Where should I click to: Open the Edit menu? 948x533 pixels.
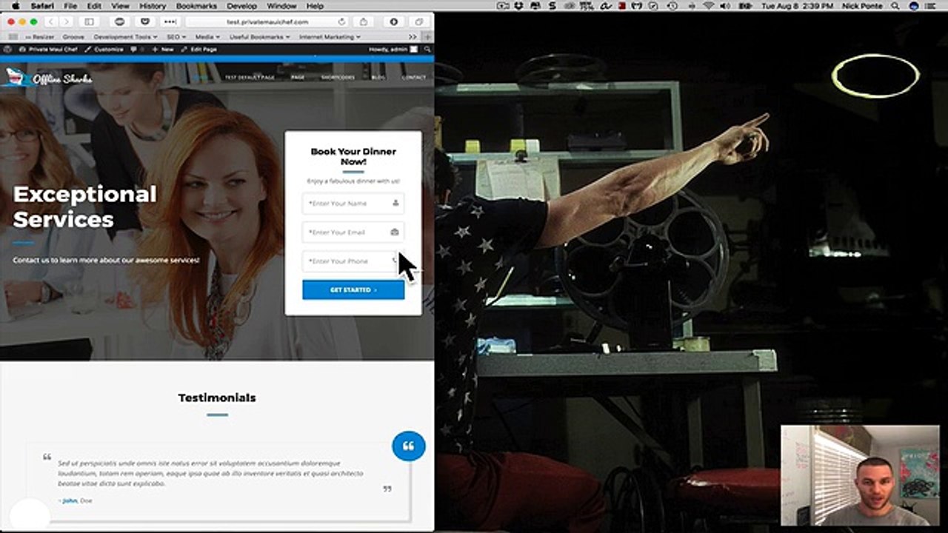click(x=94, y=6)
